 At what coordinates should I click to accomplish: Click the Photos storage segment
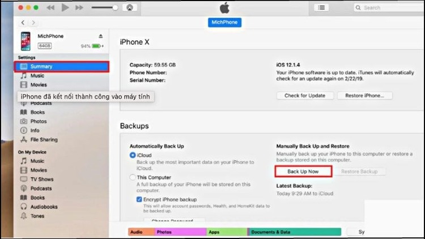[180, 232]
